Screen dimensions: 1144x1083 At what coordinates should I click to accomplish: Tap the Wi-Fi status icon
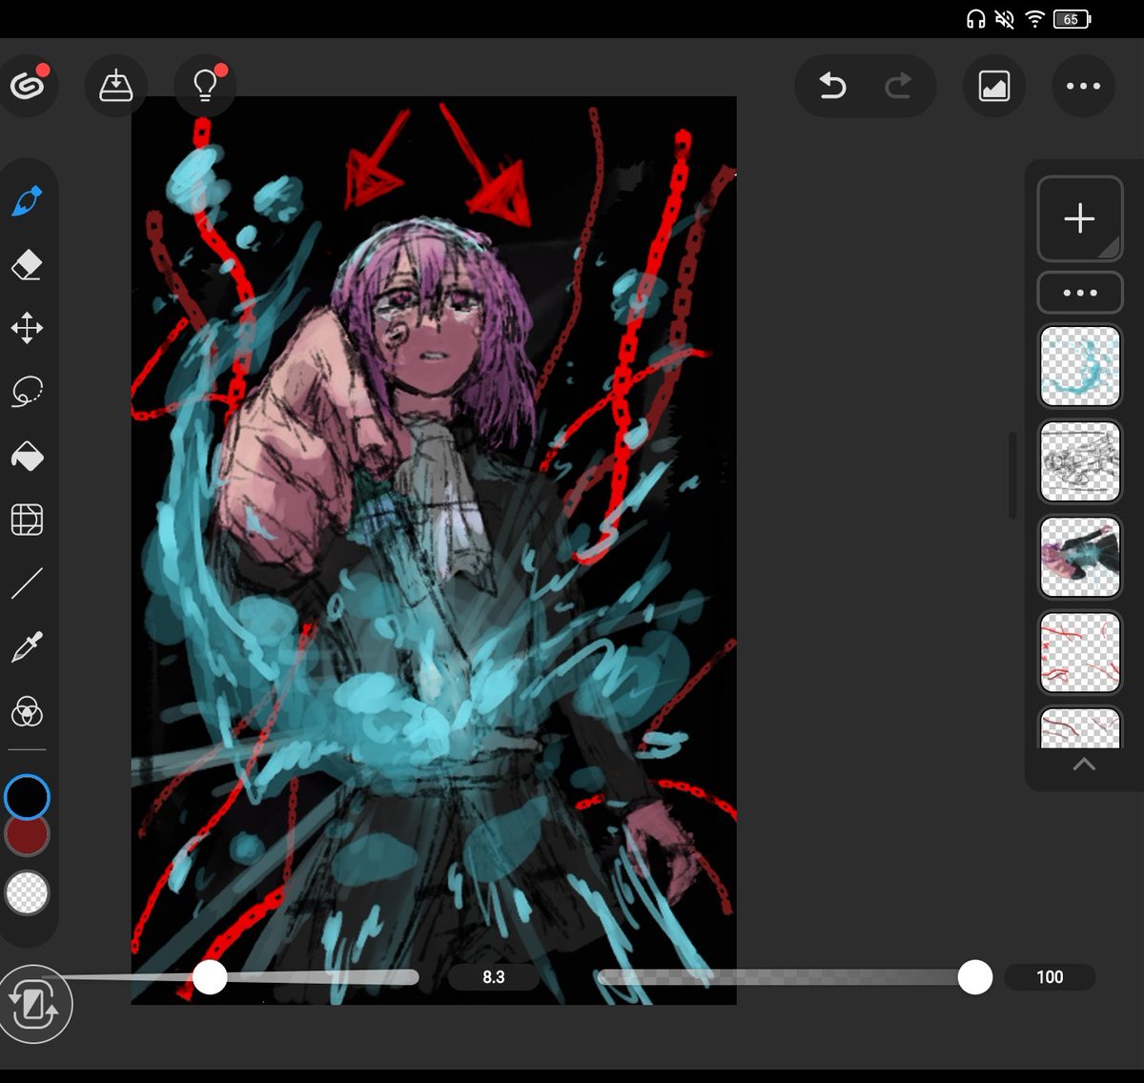(x=1035, y=19)
